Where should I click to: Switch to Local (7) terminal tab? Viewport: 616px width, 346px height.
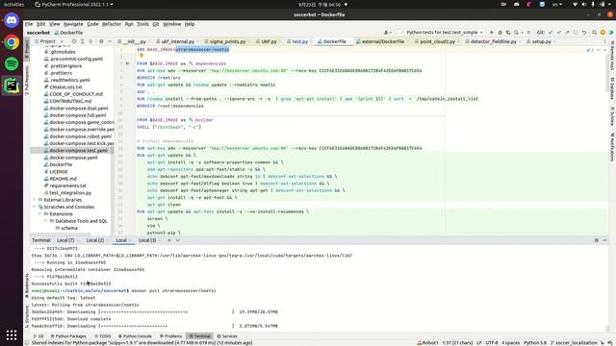tap(65, 240)
